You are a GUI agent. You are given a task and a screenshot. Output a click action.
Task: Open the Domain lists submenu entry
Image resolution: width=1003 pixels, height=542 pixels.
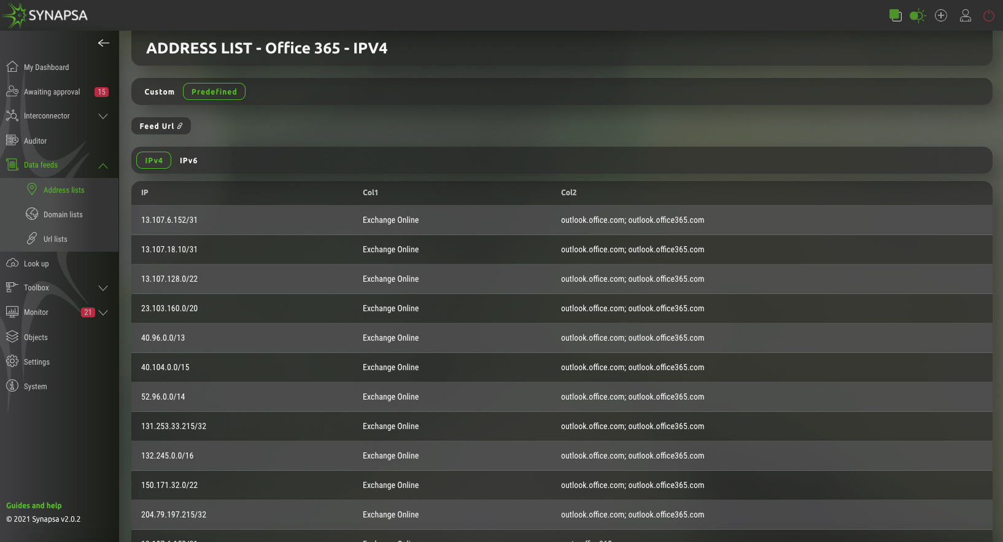[63, 215]
